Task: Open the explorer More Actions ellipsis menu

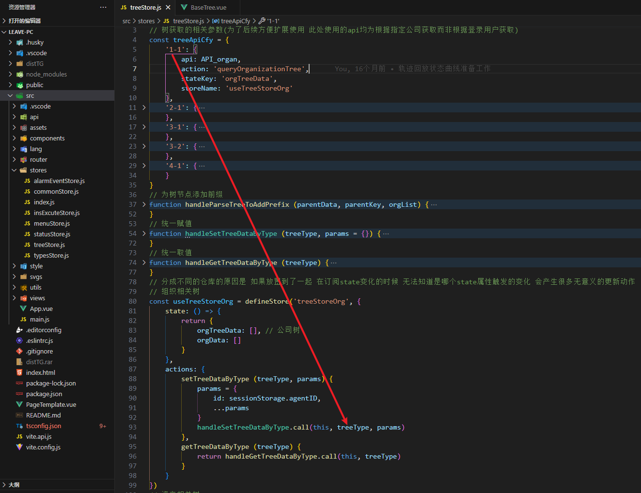Action: coord(103,7)
